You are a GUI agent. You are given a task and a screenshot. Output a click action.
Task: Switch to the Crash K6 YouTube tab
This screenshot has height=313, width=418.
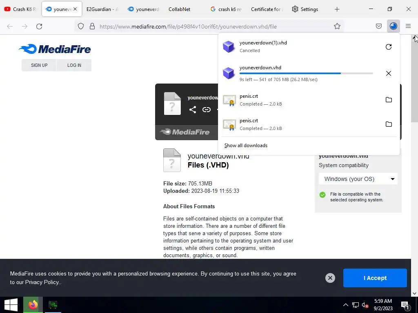coord(20,9)
